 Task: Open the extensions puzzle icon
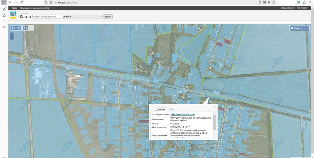tap(304, 3)
